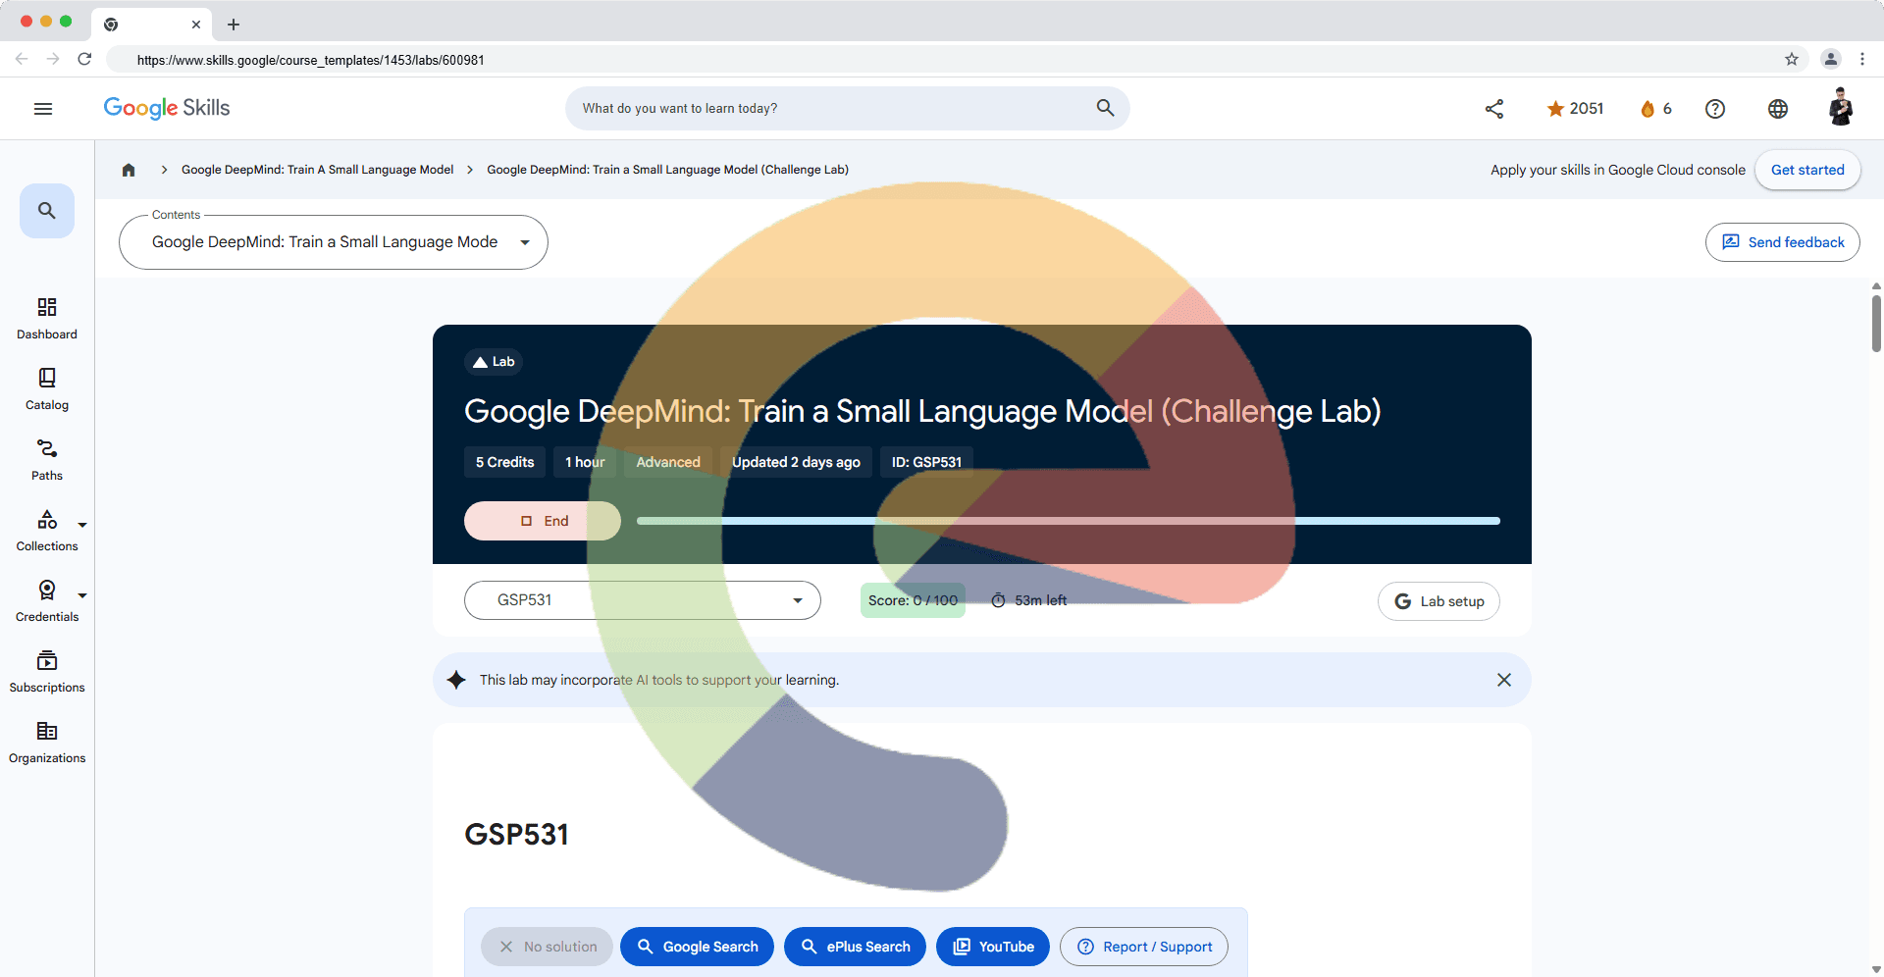
Task: Click the Updated 2 days ago tag
Action: 796,462
